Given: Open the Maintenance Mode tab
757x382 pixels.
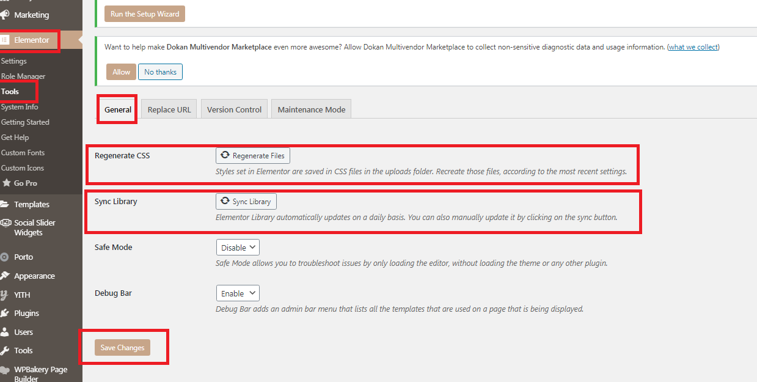Looking at the screenshot, I should [x=311, y=110].
